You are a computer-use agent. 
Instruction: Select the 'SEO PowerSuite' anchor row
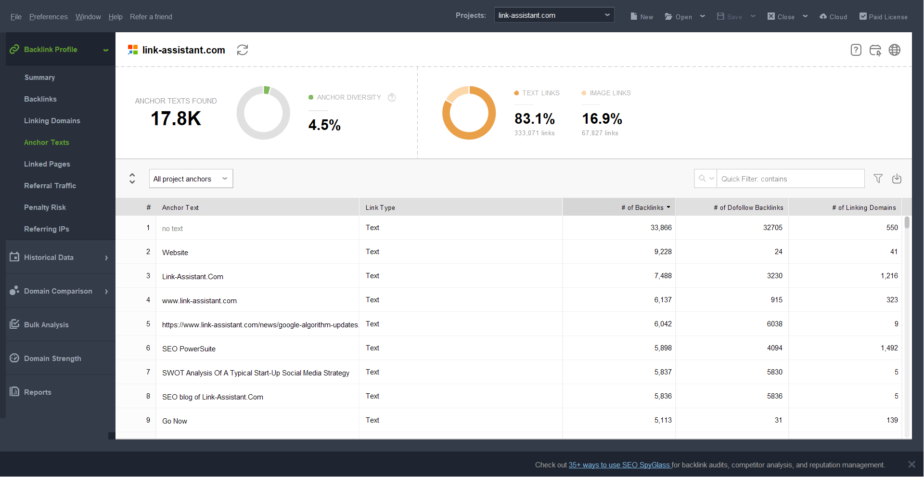pyautogui.click(x=509, y=348)
